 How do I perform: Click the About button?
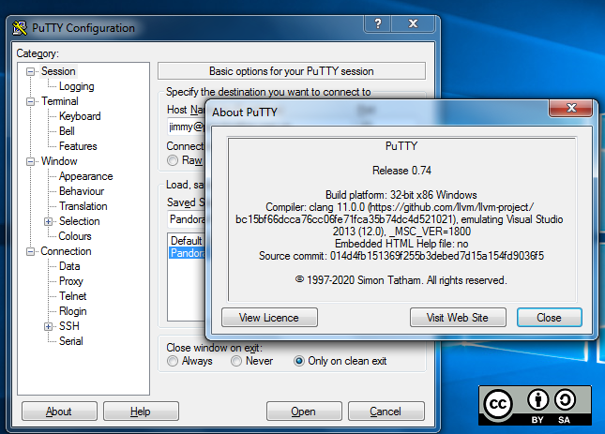pyautogui.click(x=59, y=412)
